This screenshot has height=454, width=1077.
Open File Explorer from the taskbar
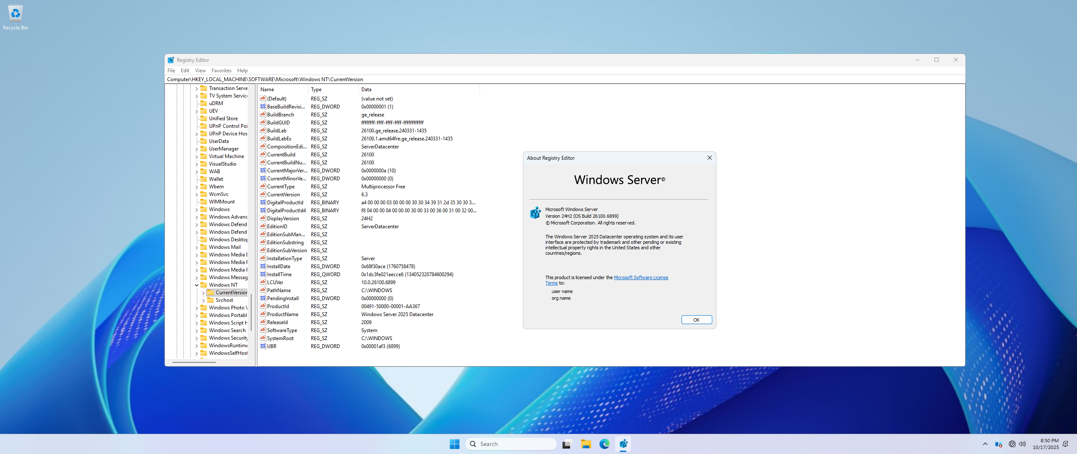(x=586, y=444)
